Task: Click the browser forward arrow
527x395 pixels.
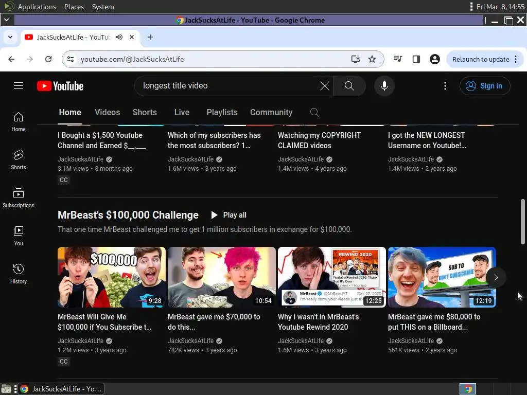Action: coord(30,60)
